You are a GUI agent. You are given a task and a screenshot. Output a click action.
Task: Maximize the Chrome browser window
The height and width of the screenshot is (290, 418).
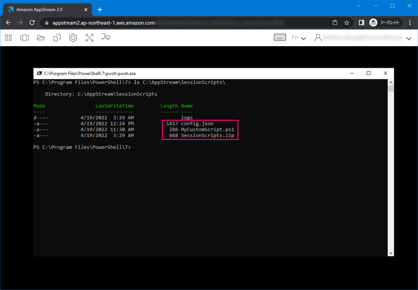[x=392, y=6]
